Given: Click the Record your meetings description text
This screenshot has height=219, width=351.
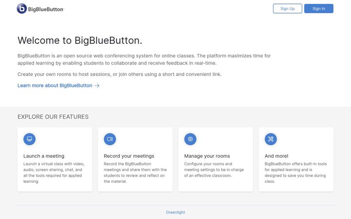Looking at the screenshot, I should 135,172.
